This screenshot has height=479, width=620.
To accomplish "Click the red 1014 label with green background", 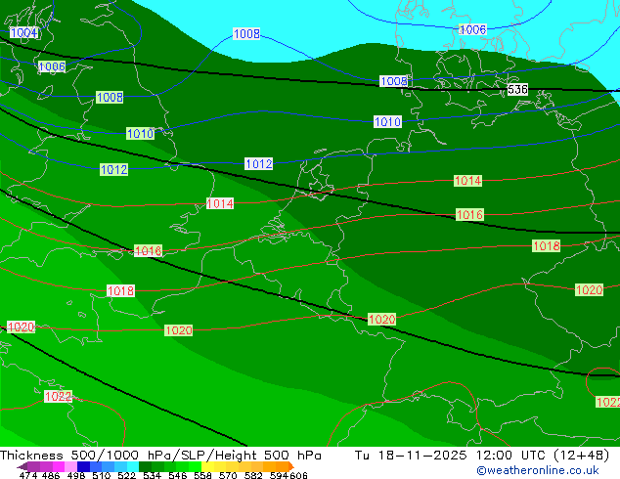I will [x=467, y=181].
